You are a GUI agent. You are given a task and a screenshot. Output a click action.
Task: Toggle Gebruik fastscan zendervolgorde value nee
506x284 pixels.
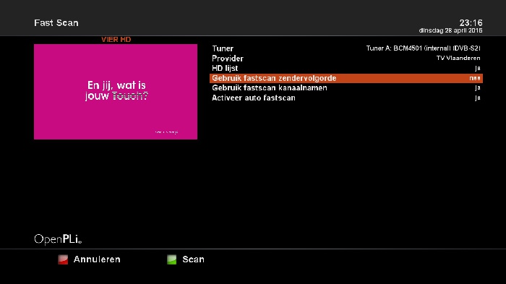[475, 78]
